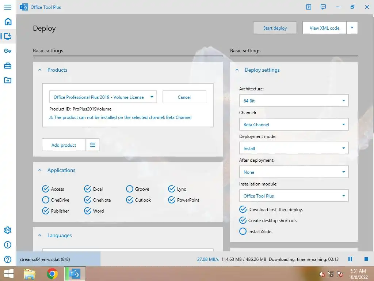374x281 pixels.
Task: Click the network tray icon
Action: coord(331,274)
